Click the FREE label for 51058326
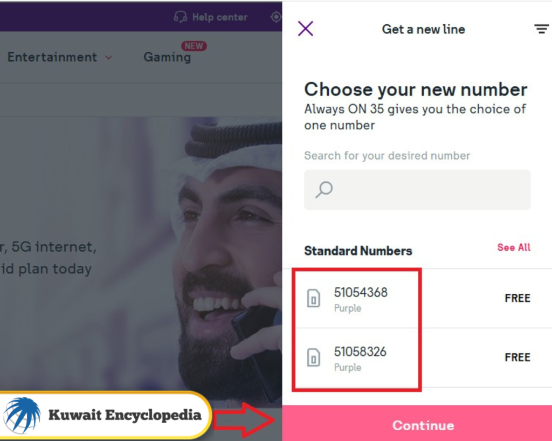 tap(517, 357)
